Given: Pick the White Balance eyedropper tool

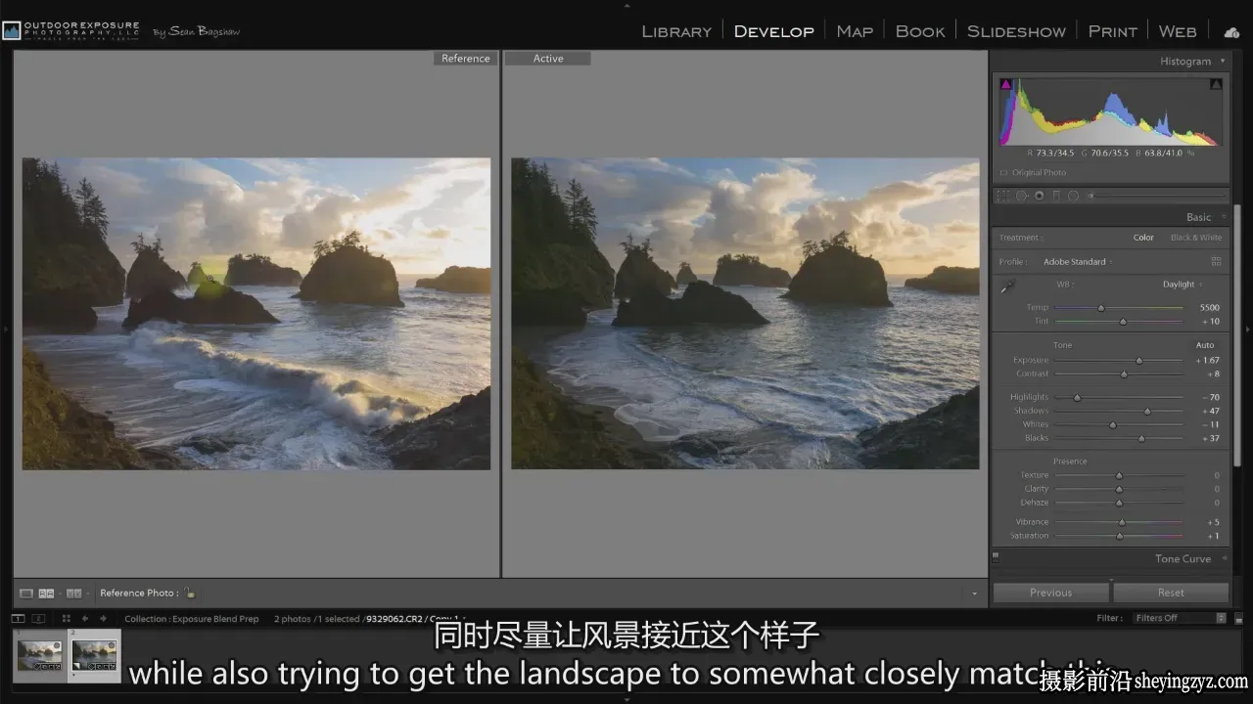Looking at the screenshot, I should 1007,286.
